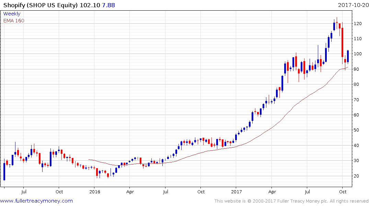Screen dimensions: 369x206
Task: Click the 20 price axis label
Action: [356, 176]
